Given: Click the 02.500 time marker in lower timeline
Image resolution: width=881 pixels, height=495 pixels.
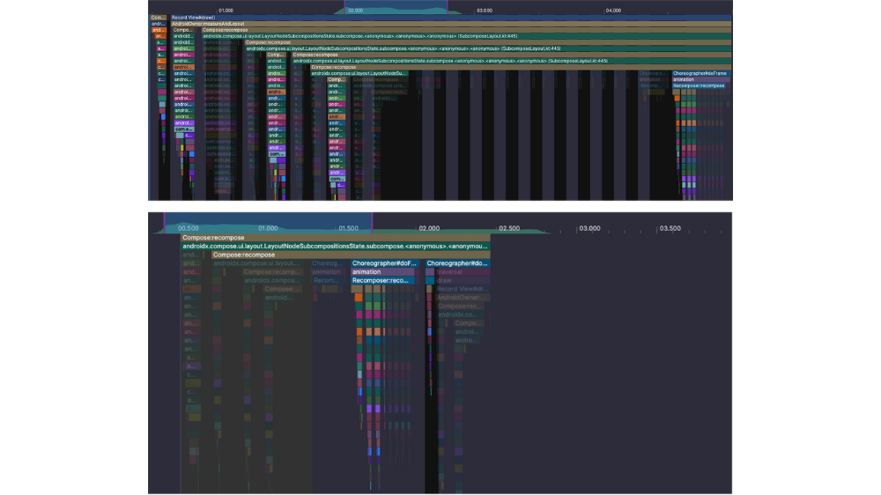Looking at the screenshot, I should [509, 228].
